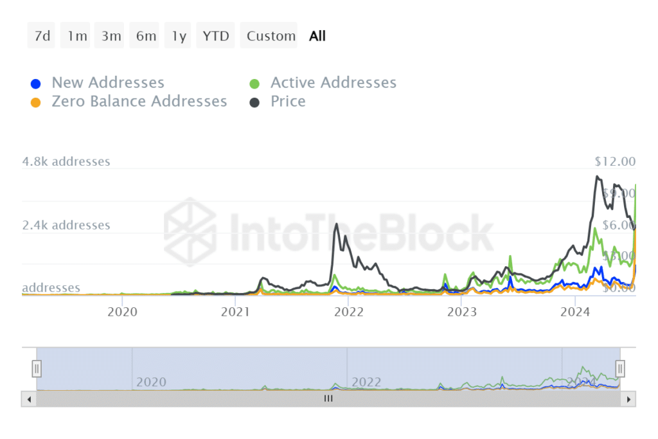658x439 pixels.
Task: Toggle the Active Addresses series label
Action: coord(333,83)
